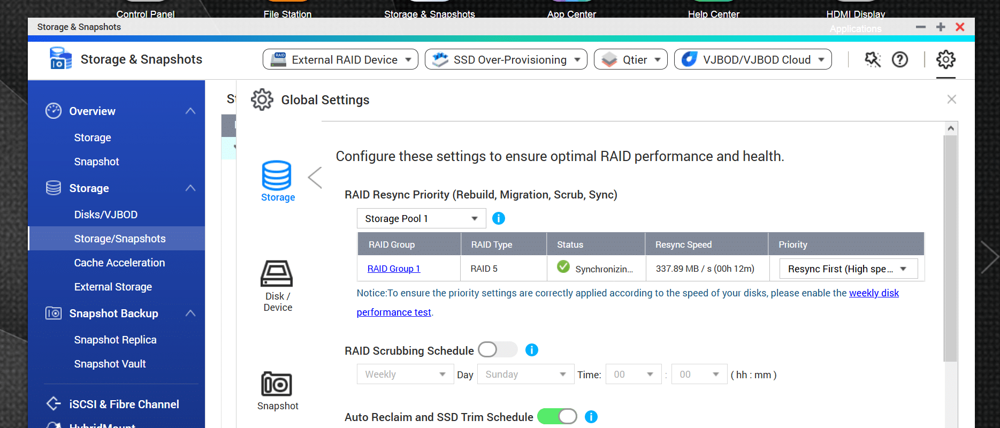Maximize the Storage & Snapshots window

click(940, 27)
